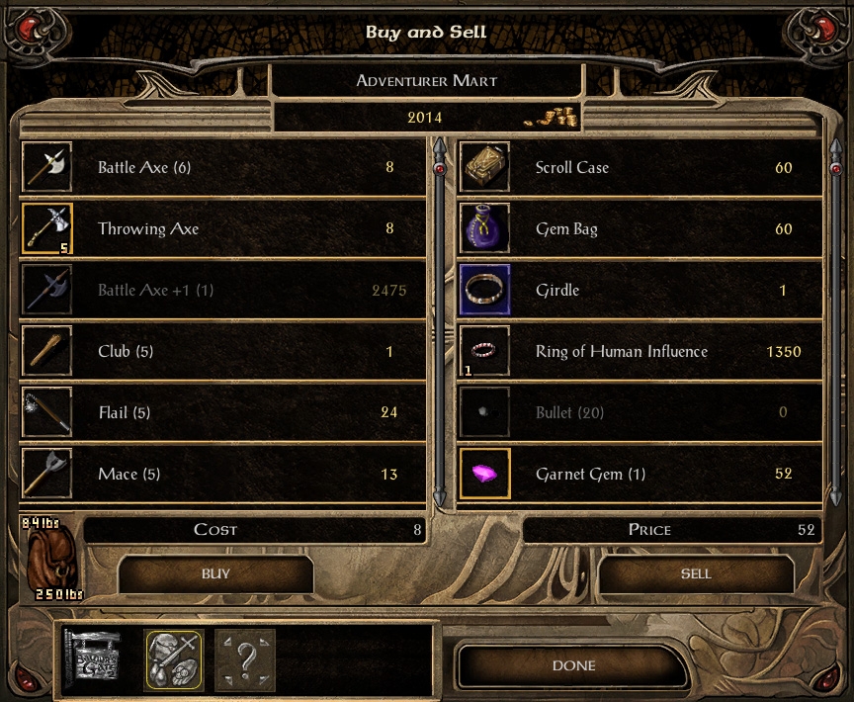Choose the Scroll Case icon to sell
854x702 pixels.
click(484, 167)
